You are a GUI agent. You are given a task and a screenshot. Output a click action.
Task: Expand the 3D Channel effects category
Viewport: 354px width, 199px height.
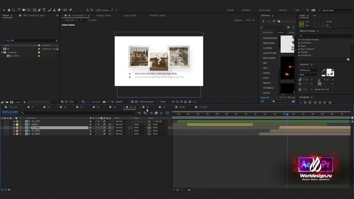pyautogui.click(x=299, y=43)
